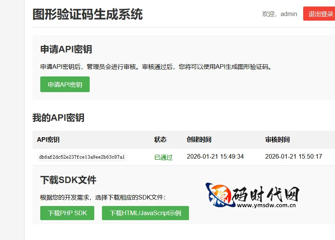Click the www.ymsdw.com.cn watermark URL
The width and height of the screenshot is (335, 240).
(266, 205)
